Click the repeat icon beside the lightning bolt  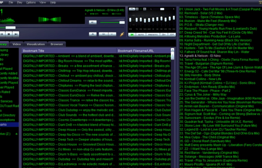[x=112, y=34]
